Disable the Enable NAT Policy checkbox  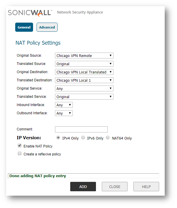(x=20, y=146)
